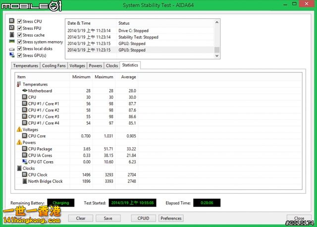Click the cache chip icon beside Stress cache
Screen dimensions: 317x227
coord(12,35)
